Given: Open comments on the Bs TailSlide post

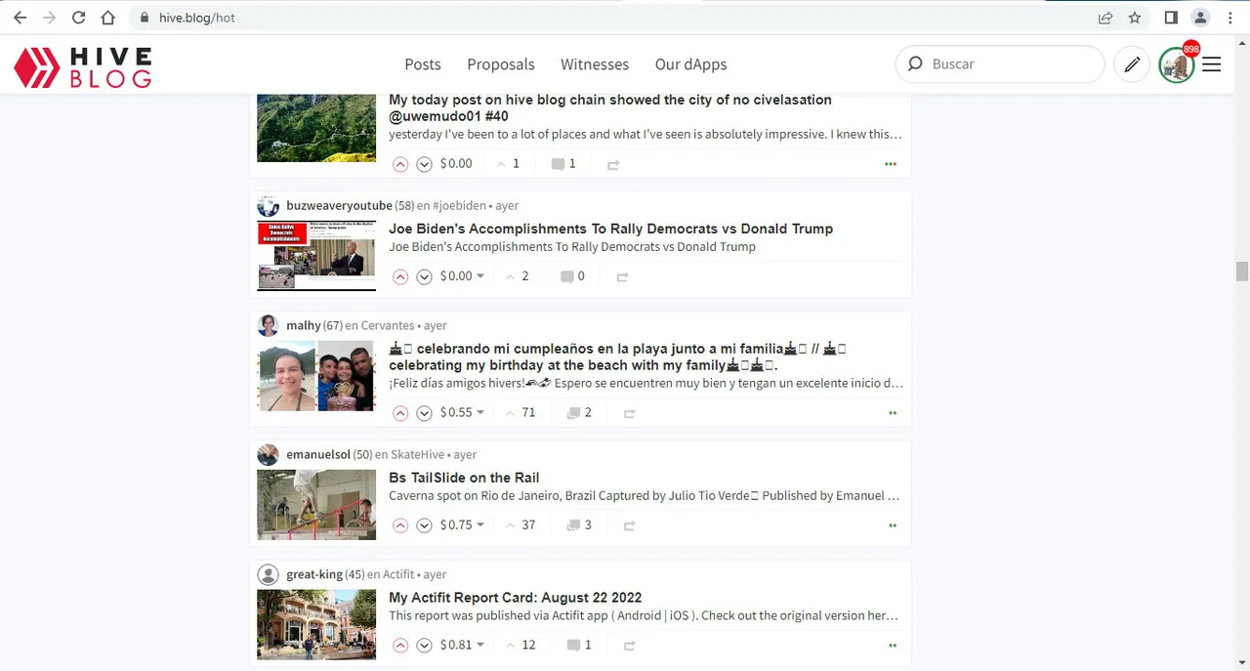Looking at the screenshot, I should [579, 525].
